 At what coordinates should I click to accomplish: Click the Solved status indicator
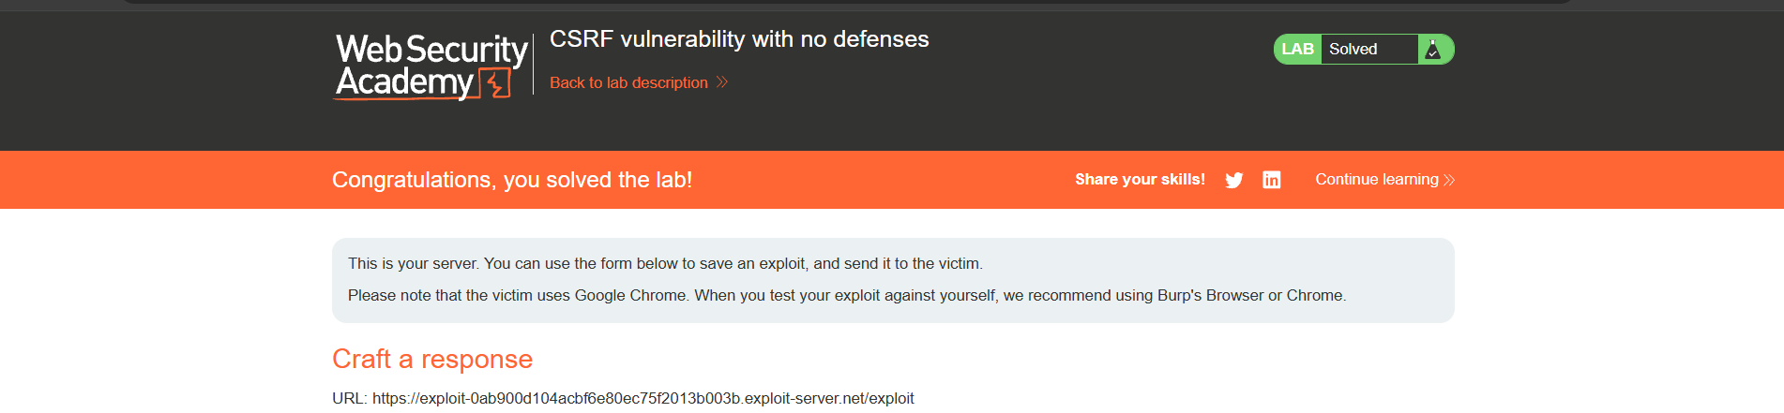[x=1353, y=49]
